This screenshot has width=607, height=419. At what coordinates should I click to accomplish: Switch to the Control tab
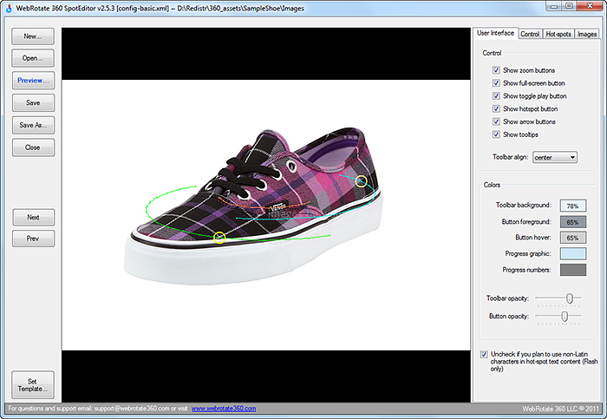tap(530, 34)
